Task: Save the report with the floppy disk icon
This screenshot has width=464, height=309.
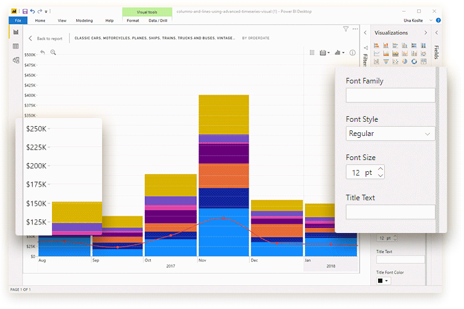Action: pyautogui.click(x=25, y=12)
